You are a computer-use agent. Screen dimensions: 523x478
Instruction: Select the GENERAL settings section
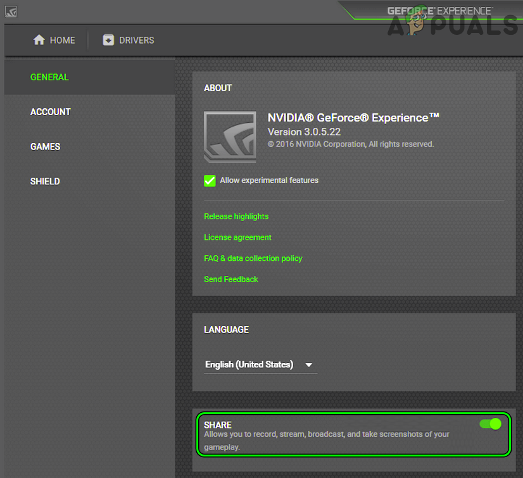coord(49,77)
